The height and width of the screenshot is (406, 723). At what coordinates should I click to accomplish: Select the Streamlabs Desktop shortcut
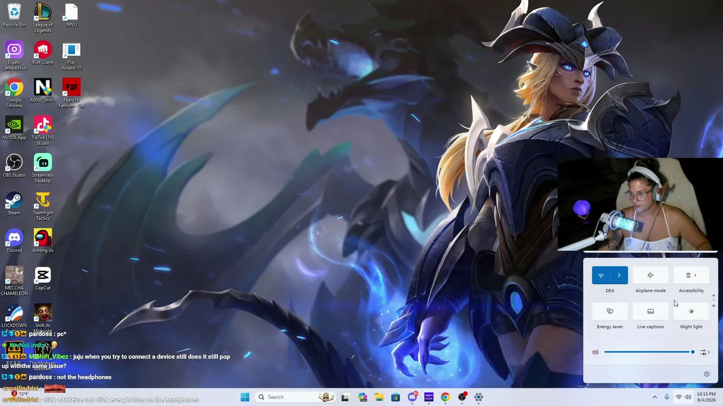click(43, 169)
